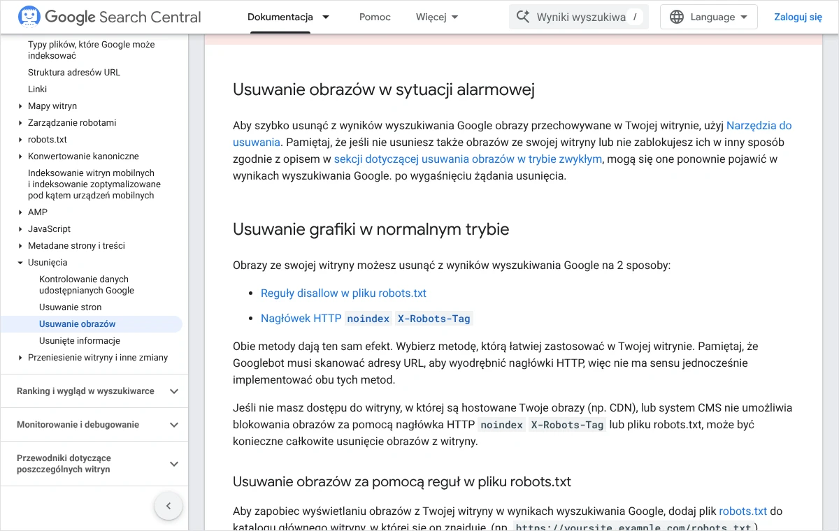This screenshot has height=531, width=839.
Task: Follow link to sekcji dotyczącej usuwania obrazów
Action: tap(468, 159)
